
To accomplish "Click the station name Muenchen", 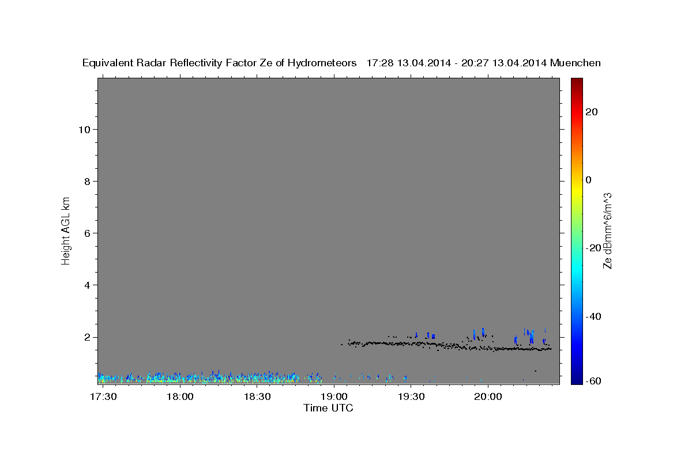I will 576,63.
